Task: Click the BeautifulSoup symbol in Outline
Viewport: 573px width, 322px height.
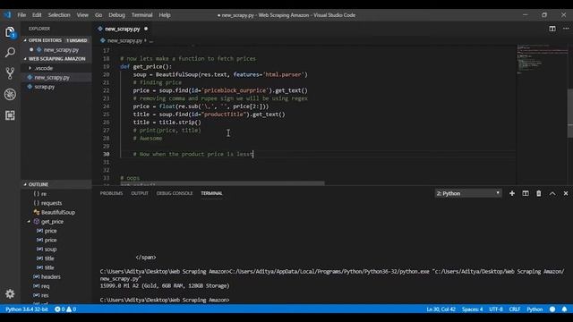Action: tap(57, 212)
